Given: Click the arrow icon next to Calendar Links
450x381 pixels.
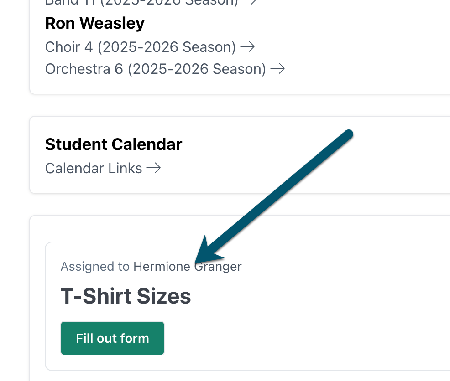Looking at the screenshot, I should point(153,168).
